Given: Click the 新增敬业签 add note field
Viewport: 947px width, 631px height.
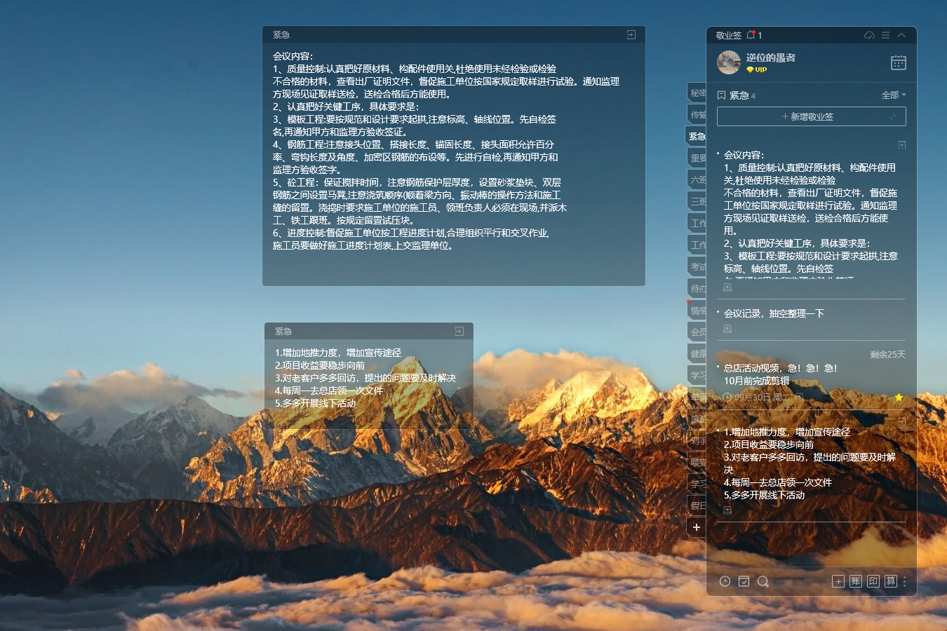Looking at the screenshot, I should pyautogui.click(x=812, y=116).
